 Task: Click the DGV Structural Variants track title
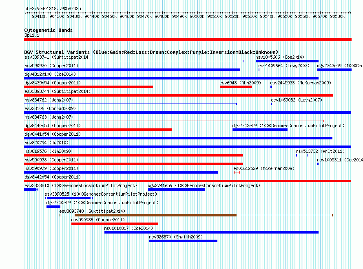point(151,52)
